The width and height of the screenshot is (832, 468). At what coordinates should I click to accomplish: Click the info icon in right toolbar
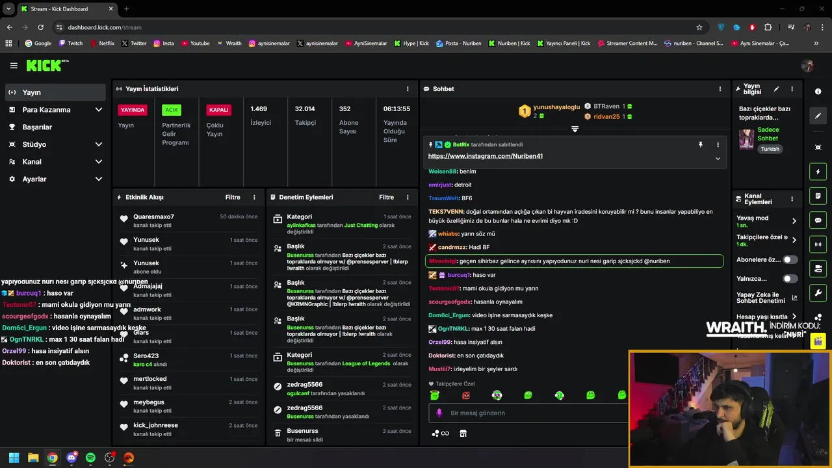(x=818, y=92)
